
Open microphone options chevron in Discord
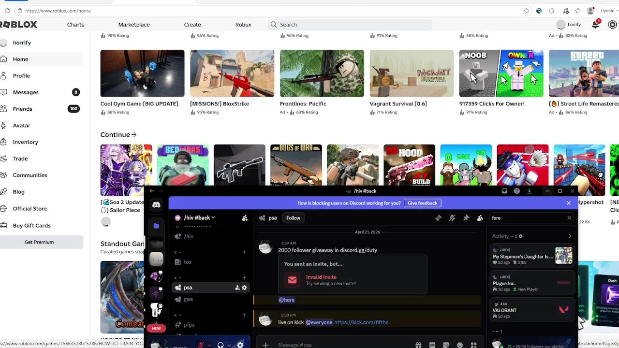coord(209,345)
